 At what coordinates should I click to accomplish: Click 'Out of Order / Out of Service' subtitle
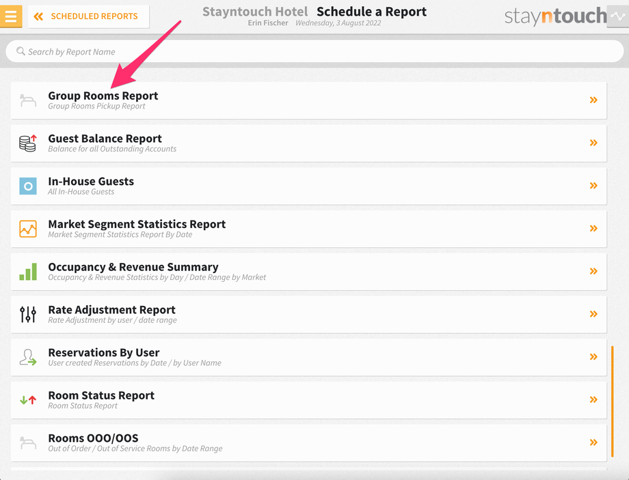click(135, 449)
